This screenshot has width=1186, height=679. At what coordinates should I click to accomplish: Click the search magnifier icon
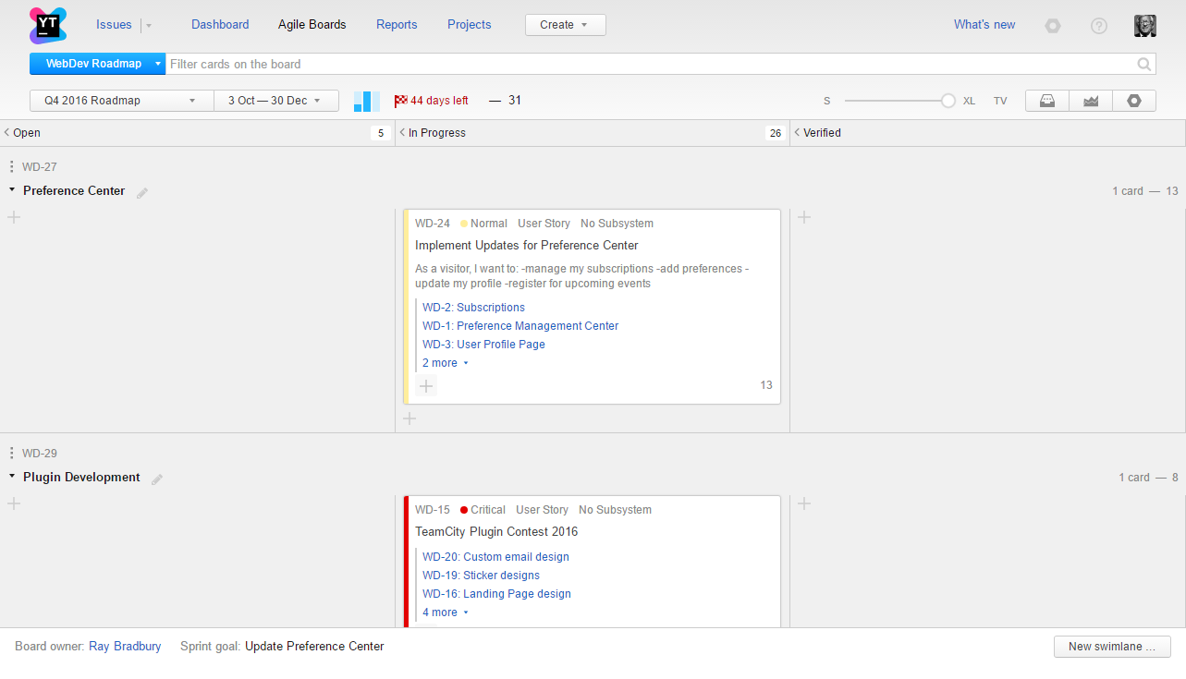1144,64
